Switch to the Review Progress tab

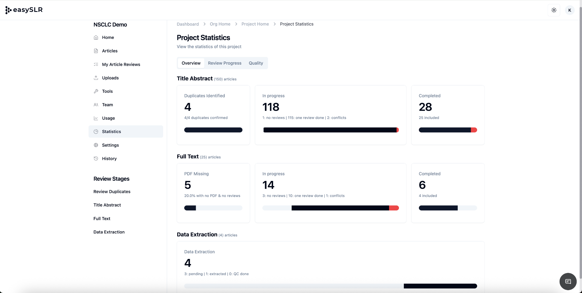(225, 63)
